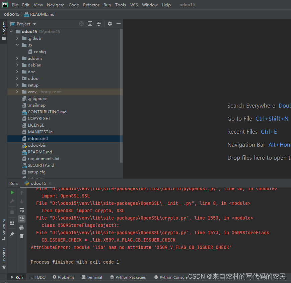
Task: Pin the Run tab with pin icon
Action: click(x=12, y=234)
